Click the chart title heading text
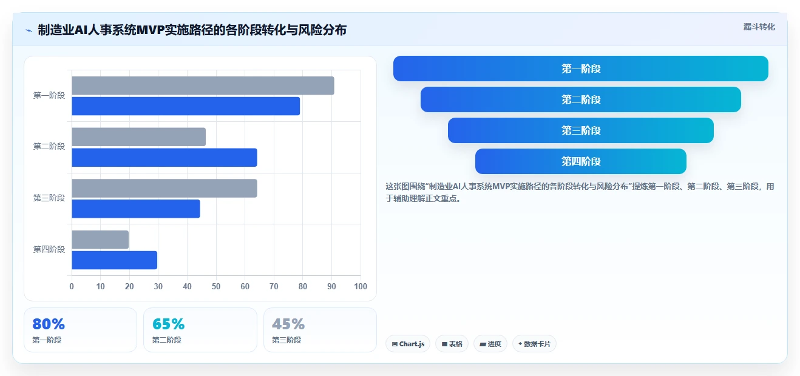Viewport: 800px width, 376px height. 192,30
